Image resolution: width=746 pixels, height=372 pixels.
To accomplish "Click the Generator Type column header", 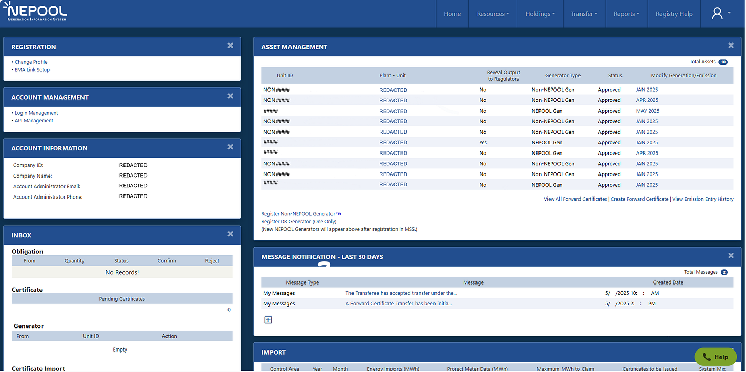I will point(563,75).
